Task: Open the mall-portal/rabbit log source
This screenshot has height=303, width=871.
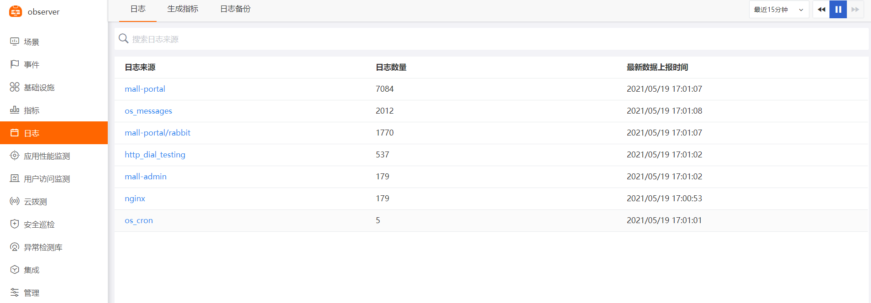Action: 157,133
